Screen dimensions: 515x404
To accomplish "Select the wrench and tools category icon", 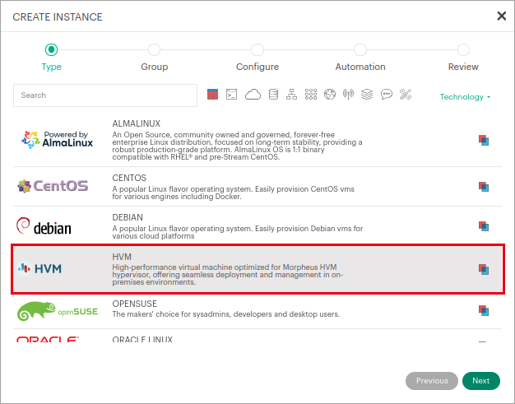I will (406, 95).
